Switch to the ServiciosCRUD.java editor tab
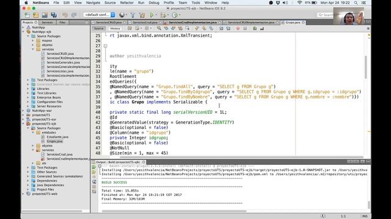391x219 pixels. [109, 23]
